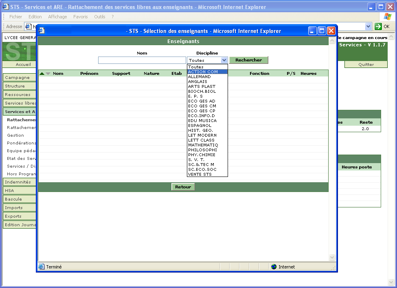Open Pondérations sidebar sub-item
This screenshot has height=288, width=397.
click(x=21, y=143)
